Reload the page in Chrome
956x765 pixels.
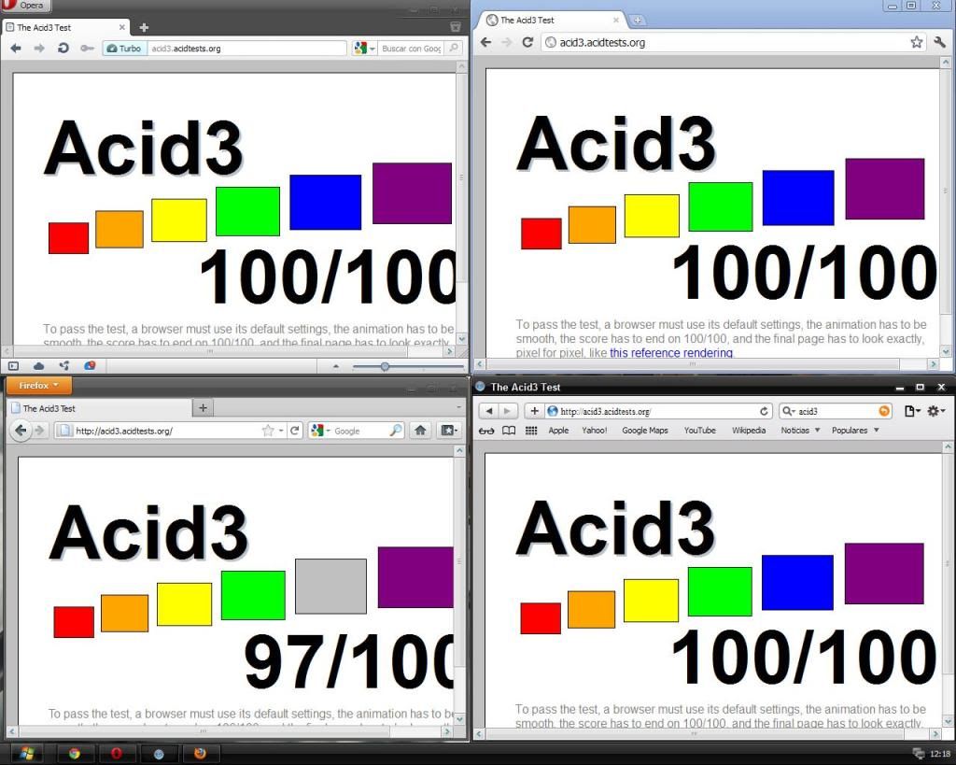pyautogui.click(x=528, y=42)
